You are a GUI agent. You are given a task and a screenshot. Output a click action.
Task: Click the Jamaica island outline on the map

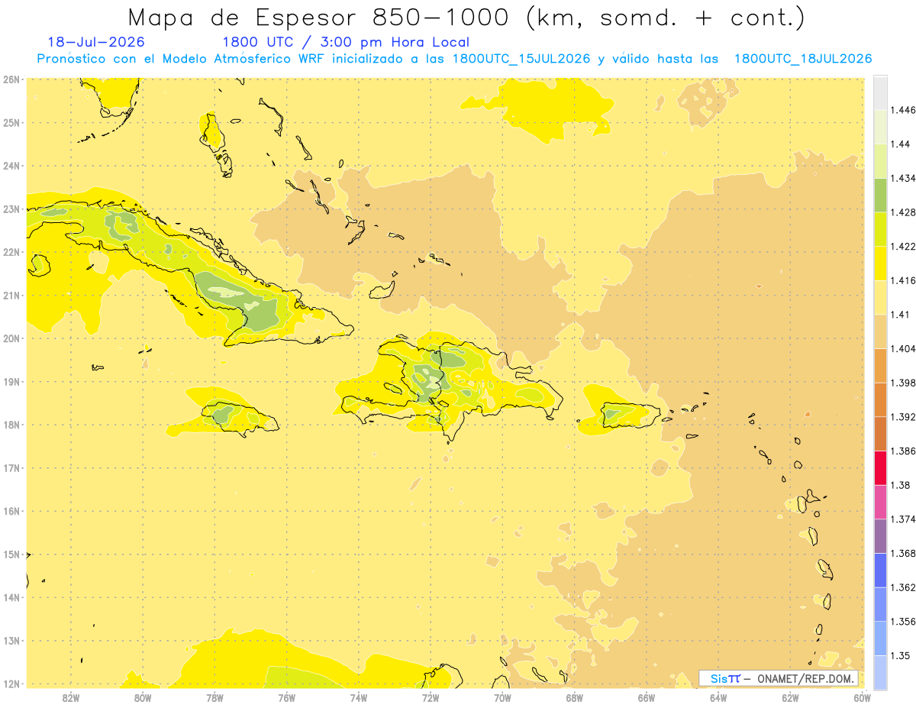pyautogui.click(x=239, y=419)
